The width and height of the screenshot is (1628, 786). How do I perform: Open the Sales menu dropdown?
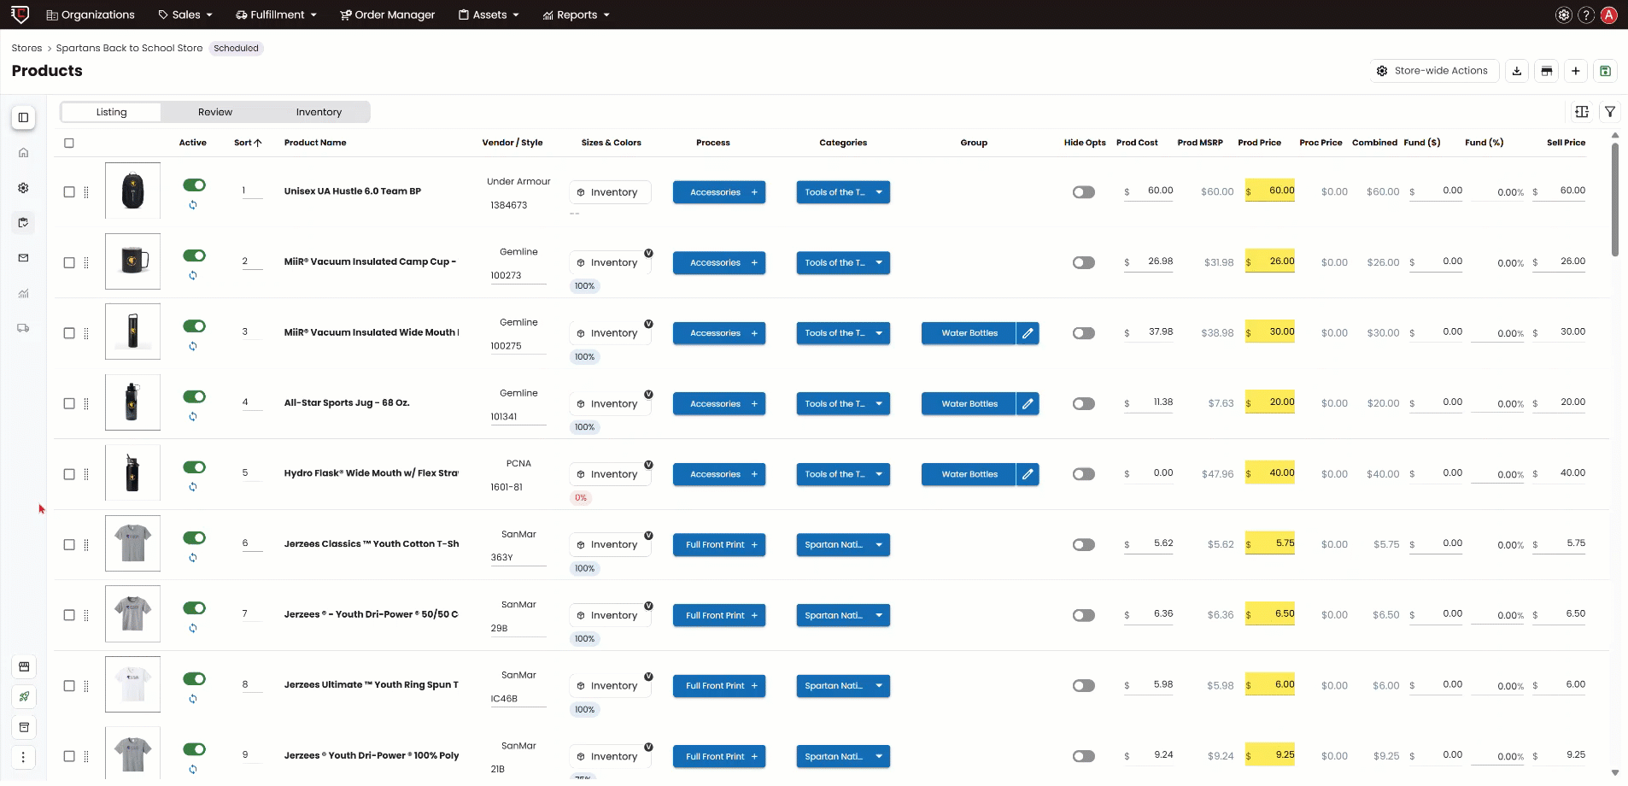click(x=185, y=15)
